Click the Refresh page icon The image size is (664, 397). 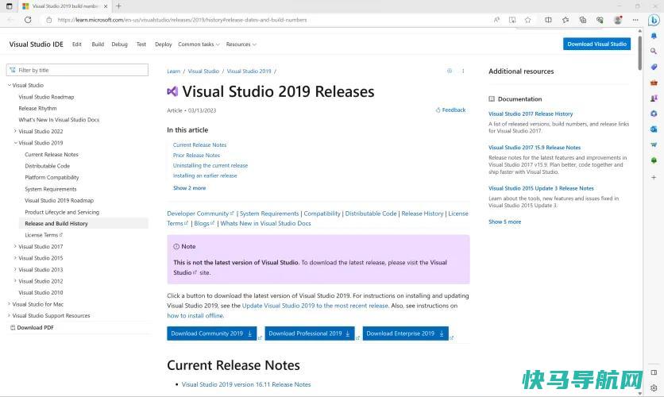click(x=28, y=20)
